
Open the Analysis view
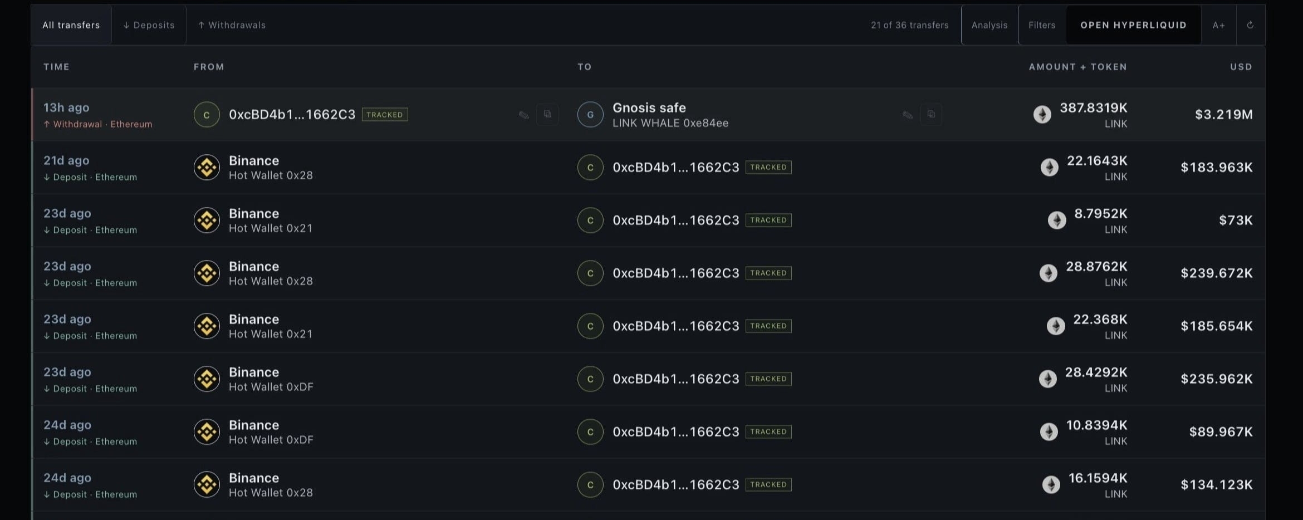click(990, 25)
